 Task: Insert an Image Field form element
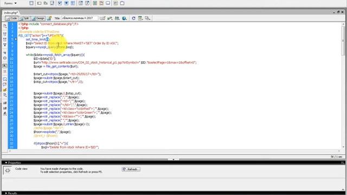[95, 3]
